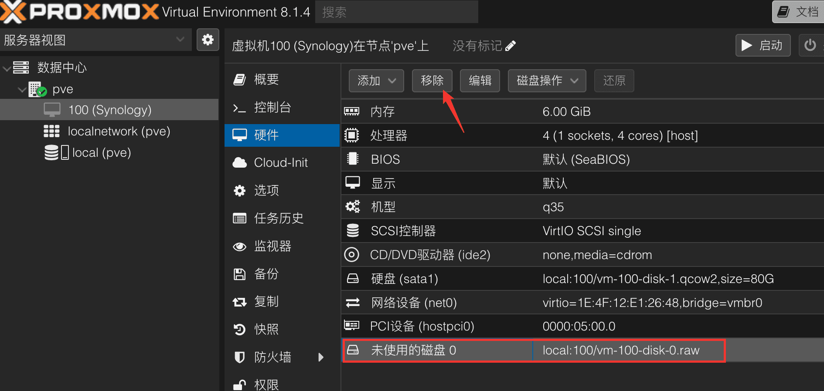Click the gears icon in 机型 row
The image size is (824, 391).
click(353, 206)
